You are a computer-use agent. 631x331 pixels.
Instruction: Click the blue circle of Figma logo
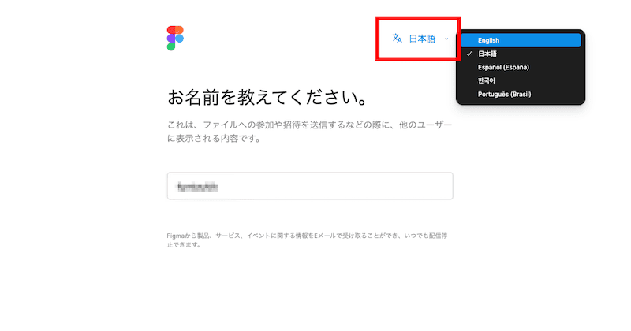180,38
